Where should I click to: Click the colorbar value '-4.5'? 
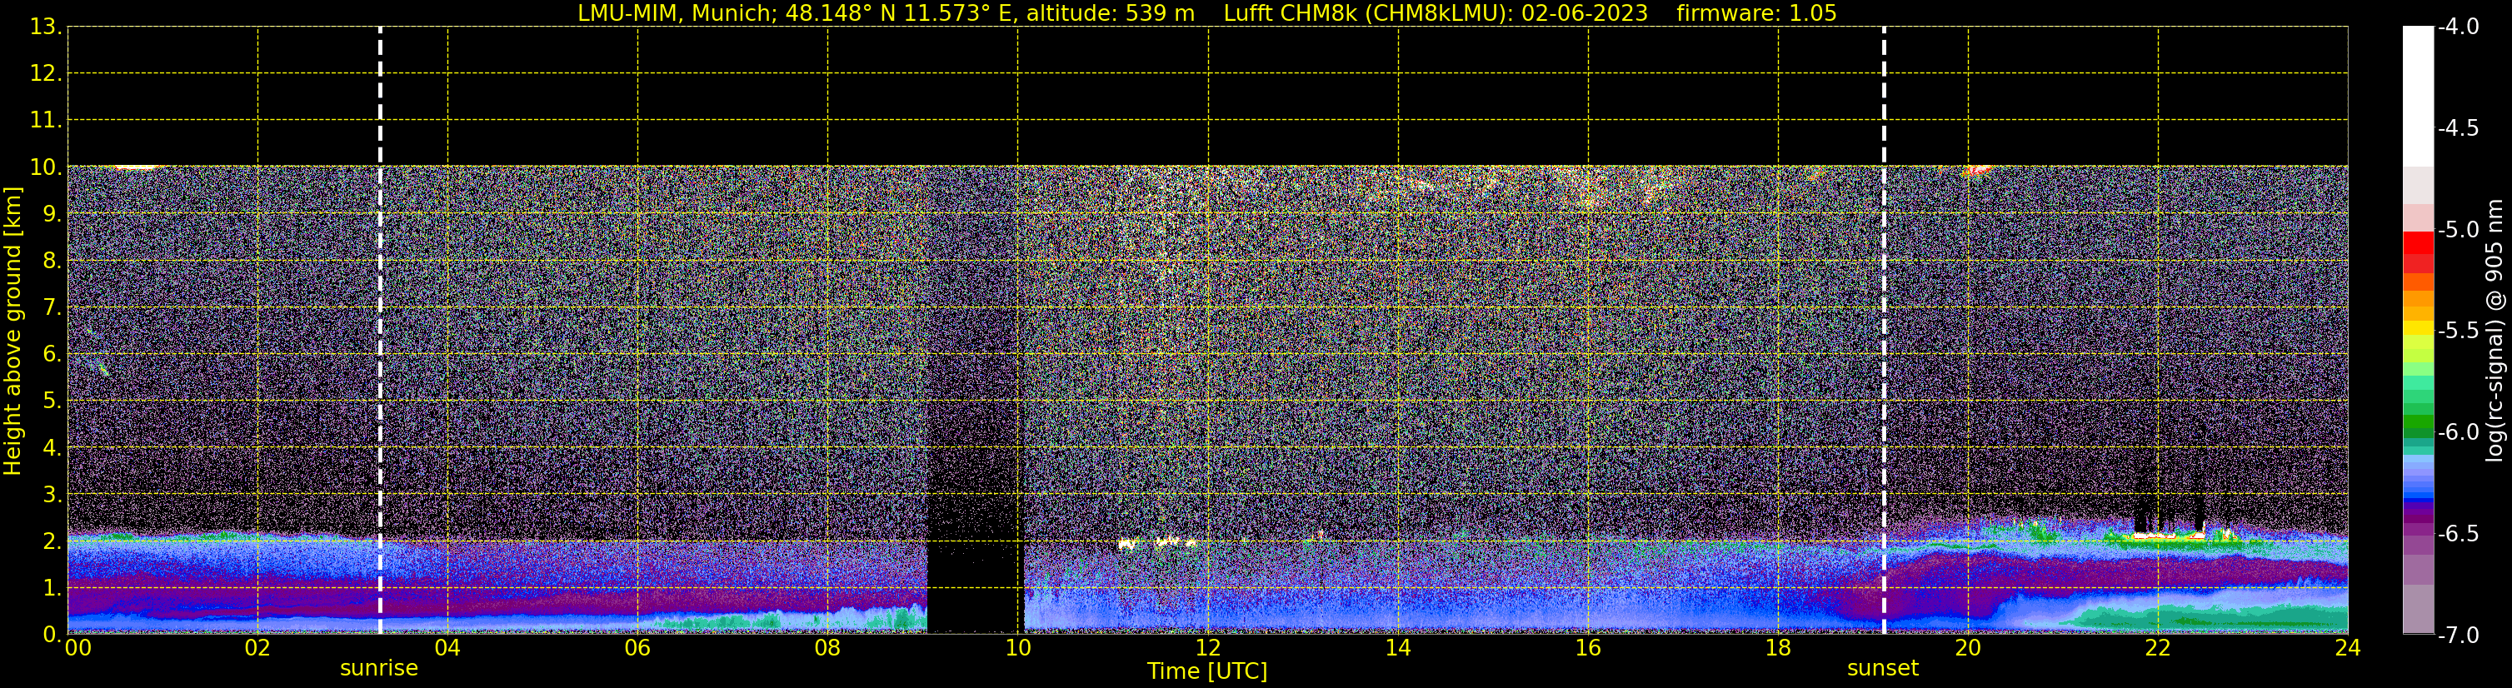[2459, 128]
